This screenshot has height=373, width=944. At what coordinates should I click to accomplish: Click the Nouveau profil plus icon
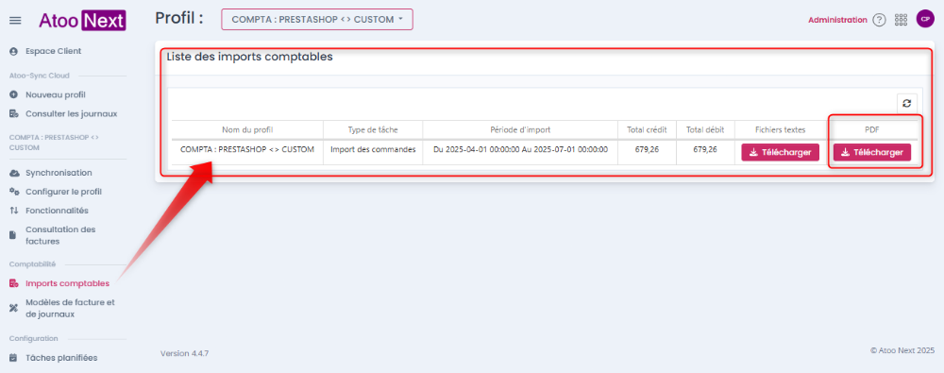coord(14,94)
